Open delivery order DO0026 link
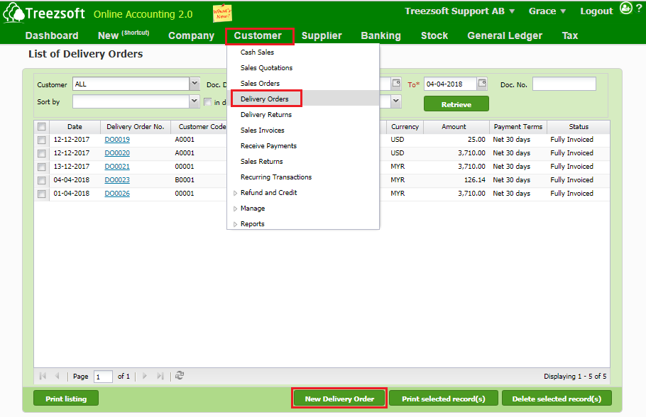646x417 pixels. click(117, 194)
